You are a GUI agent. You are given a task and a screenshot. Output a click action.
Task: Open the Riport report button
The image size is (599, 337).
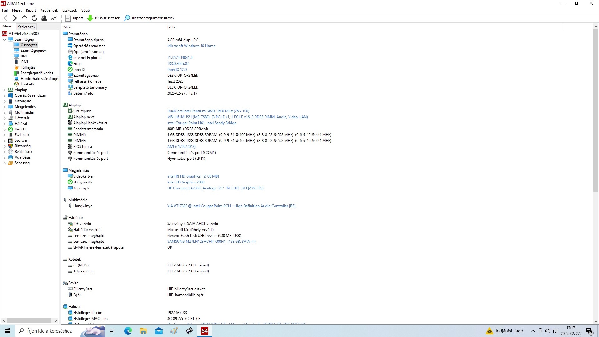[x=74, y=18]
